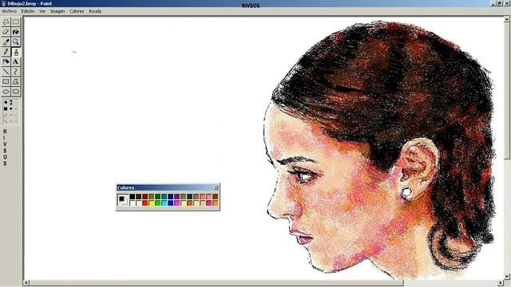511x287 pixels.
Task: Pick the large round brush shape
Action: [x=6, y=102]
